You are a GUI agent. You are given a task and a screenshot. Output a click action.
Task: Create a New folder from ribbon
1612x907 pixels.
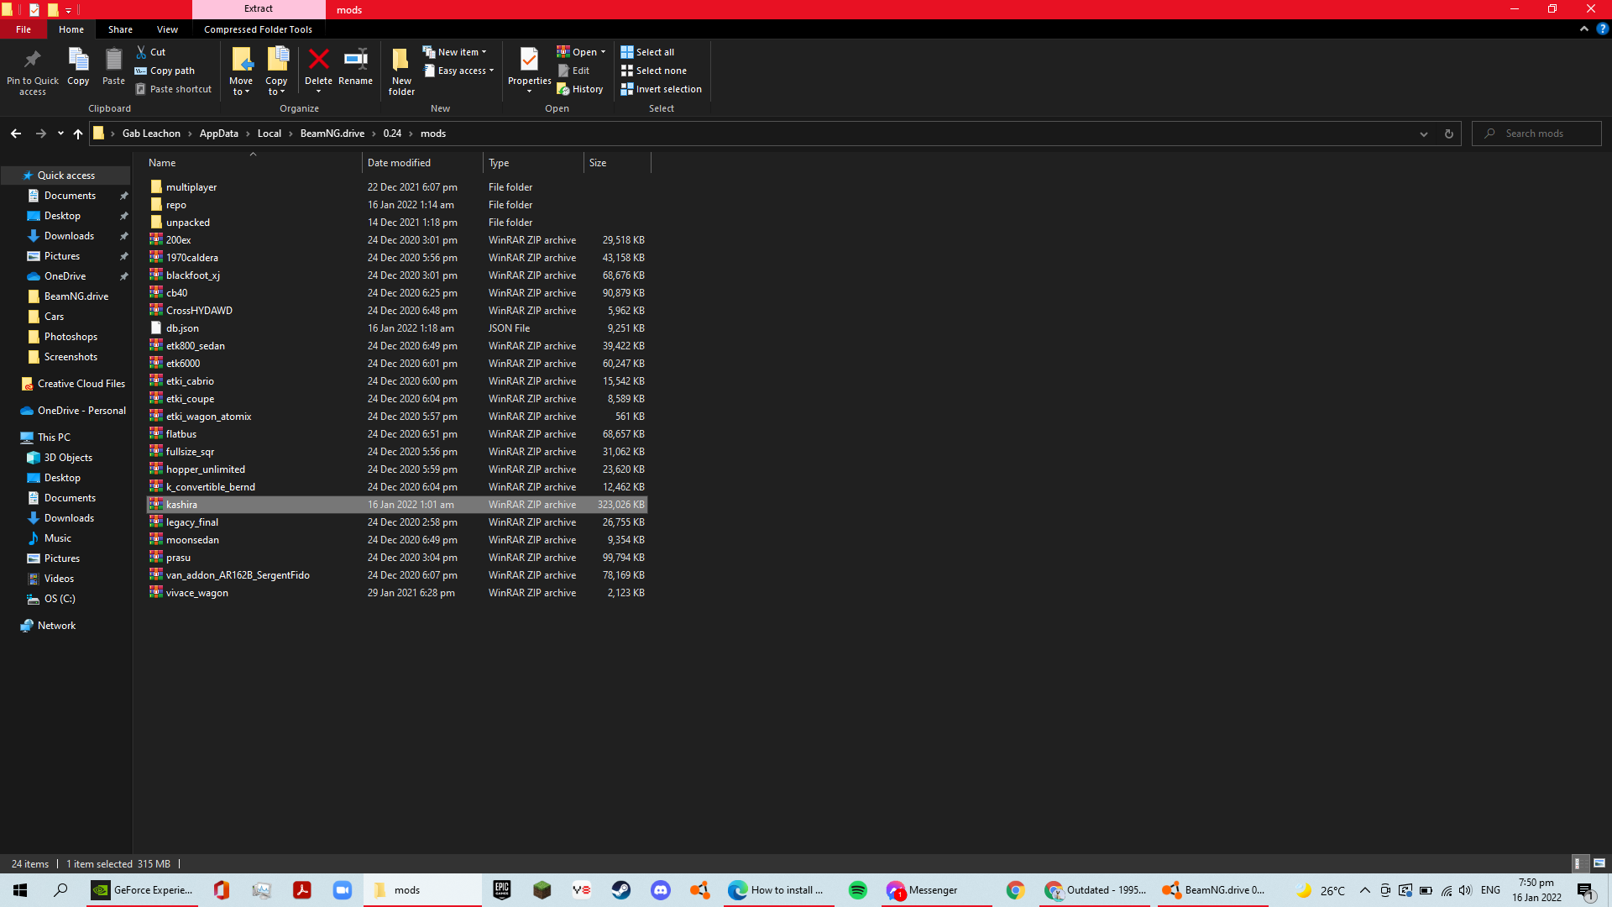click(x=401, y=71)
